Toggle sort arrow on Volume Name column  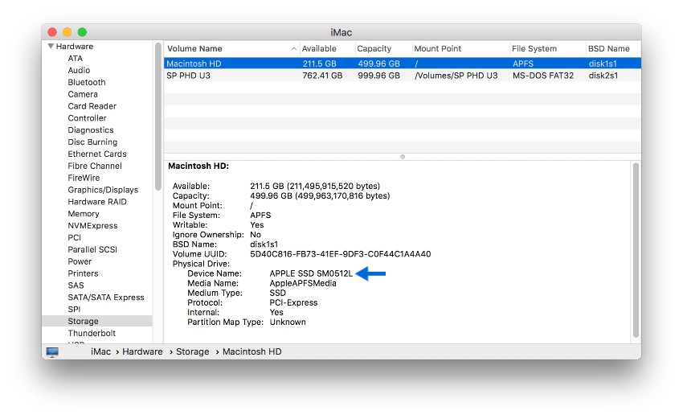point(294,49)
